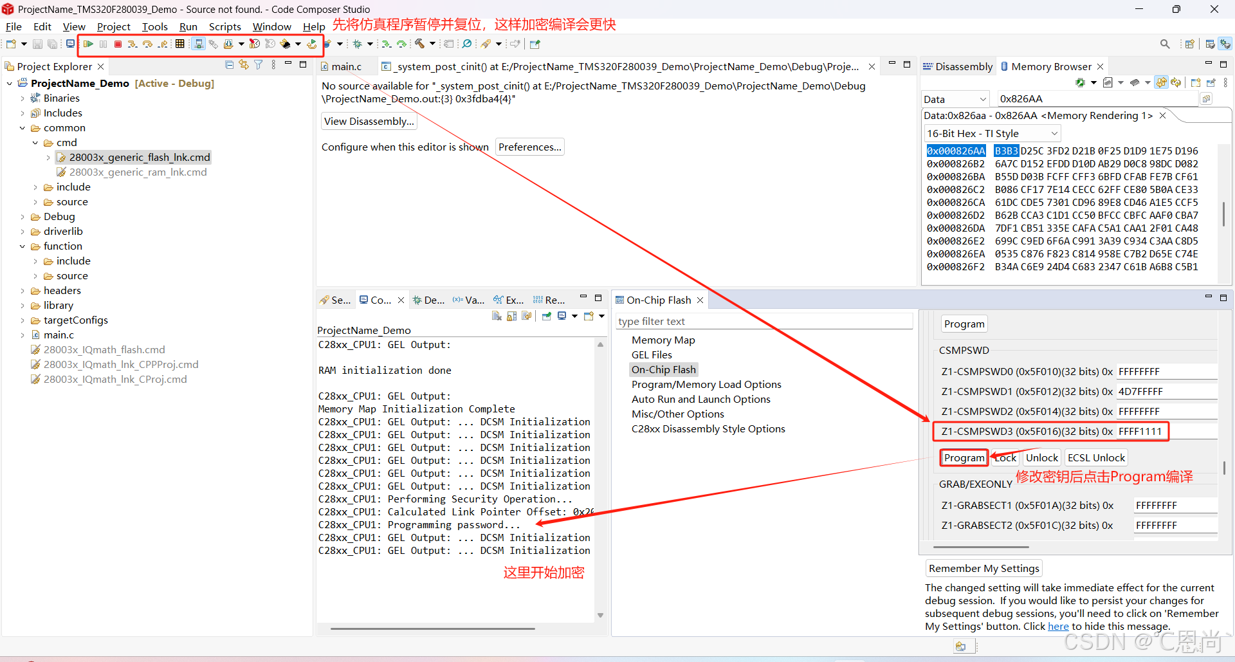
Task: Click the View Disassembly... button
Action: coord(369,121)
